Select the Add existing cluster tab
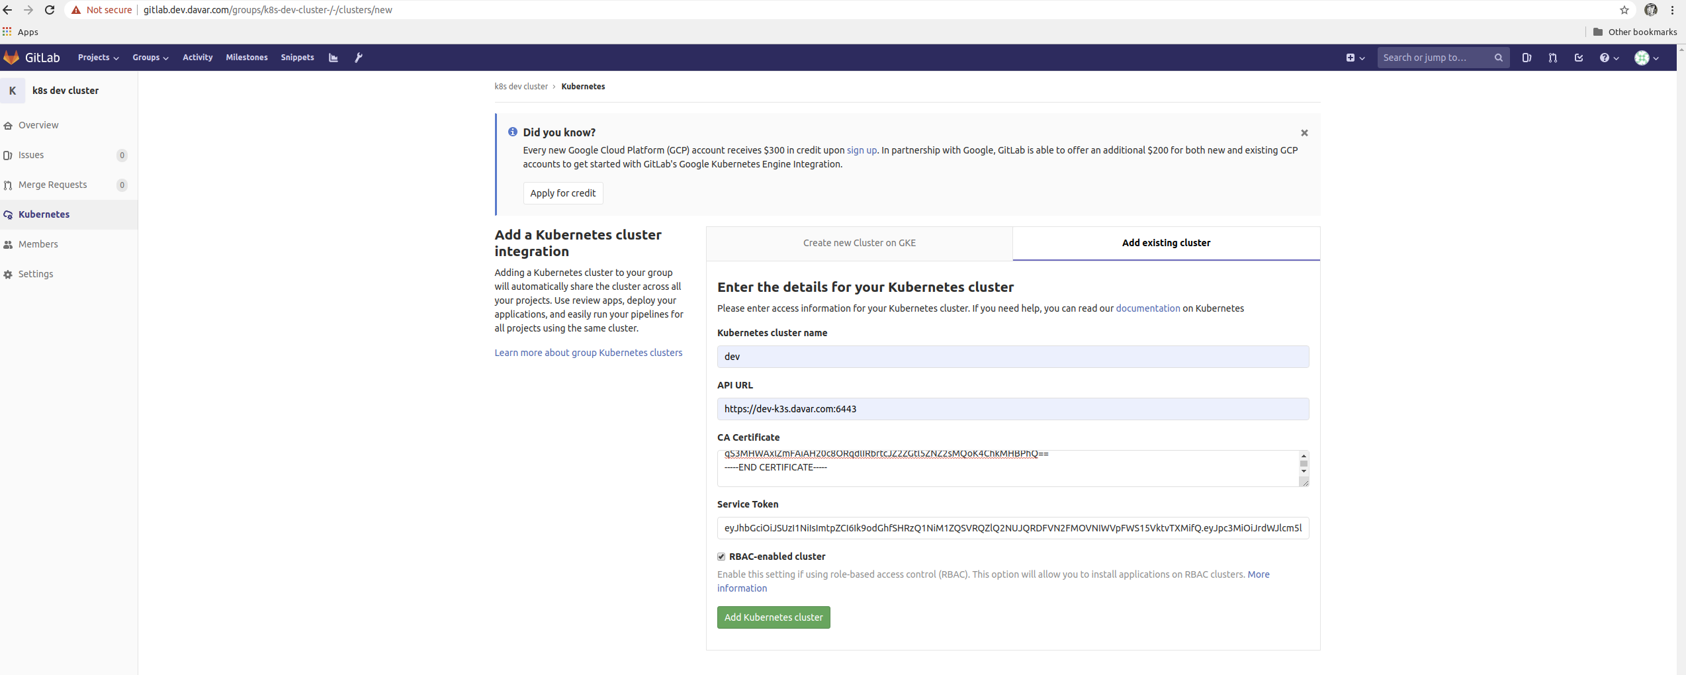This screenshot has width=1686, height=675. (x=1166, y=243)
